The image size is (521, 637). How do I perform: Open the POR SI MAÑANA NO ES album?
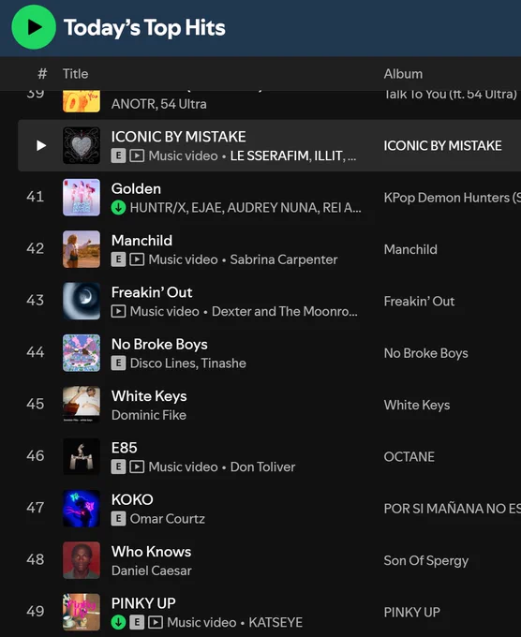(453, 509)
